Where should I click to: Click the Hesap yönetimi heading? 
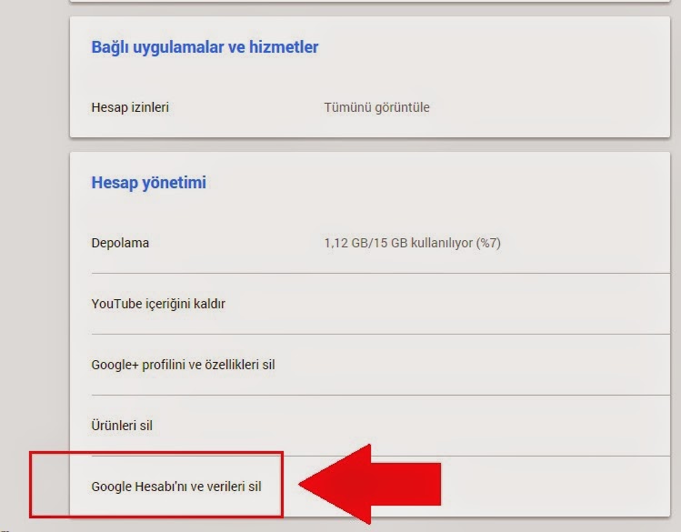coord(148,183)
